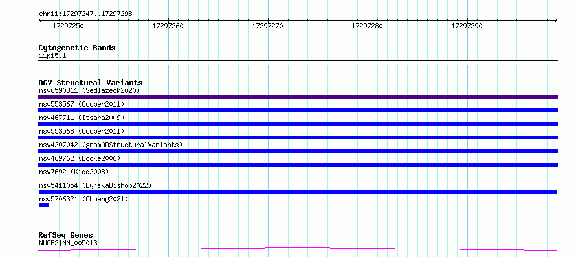Open variant nsv469762 (Locke2006) label
This screenshot has height=257, width=576.
tap(80, 158)
